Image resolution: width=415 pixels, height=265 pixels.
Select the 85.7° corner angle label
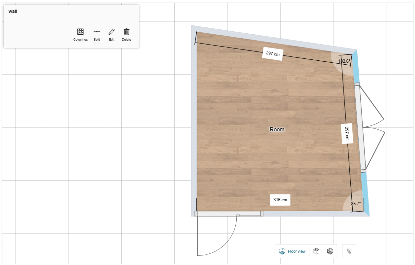click(x=356, y=204)
